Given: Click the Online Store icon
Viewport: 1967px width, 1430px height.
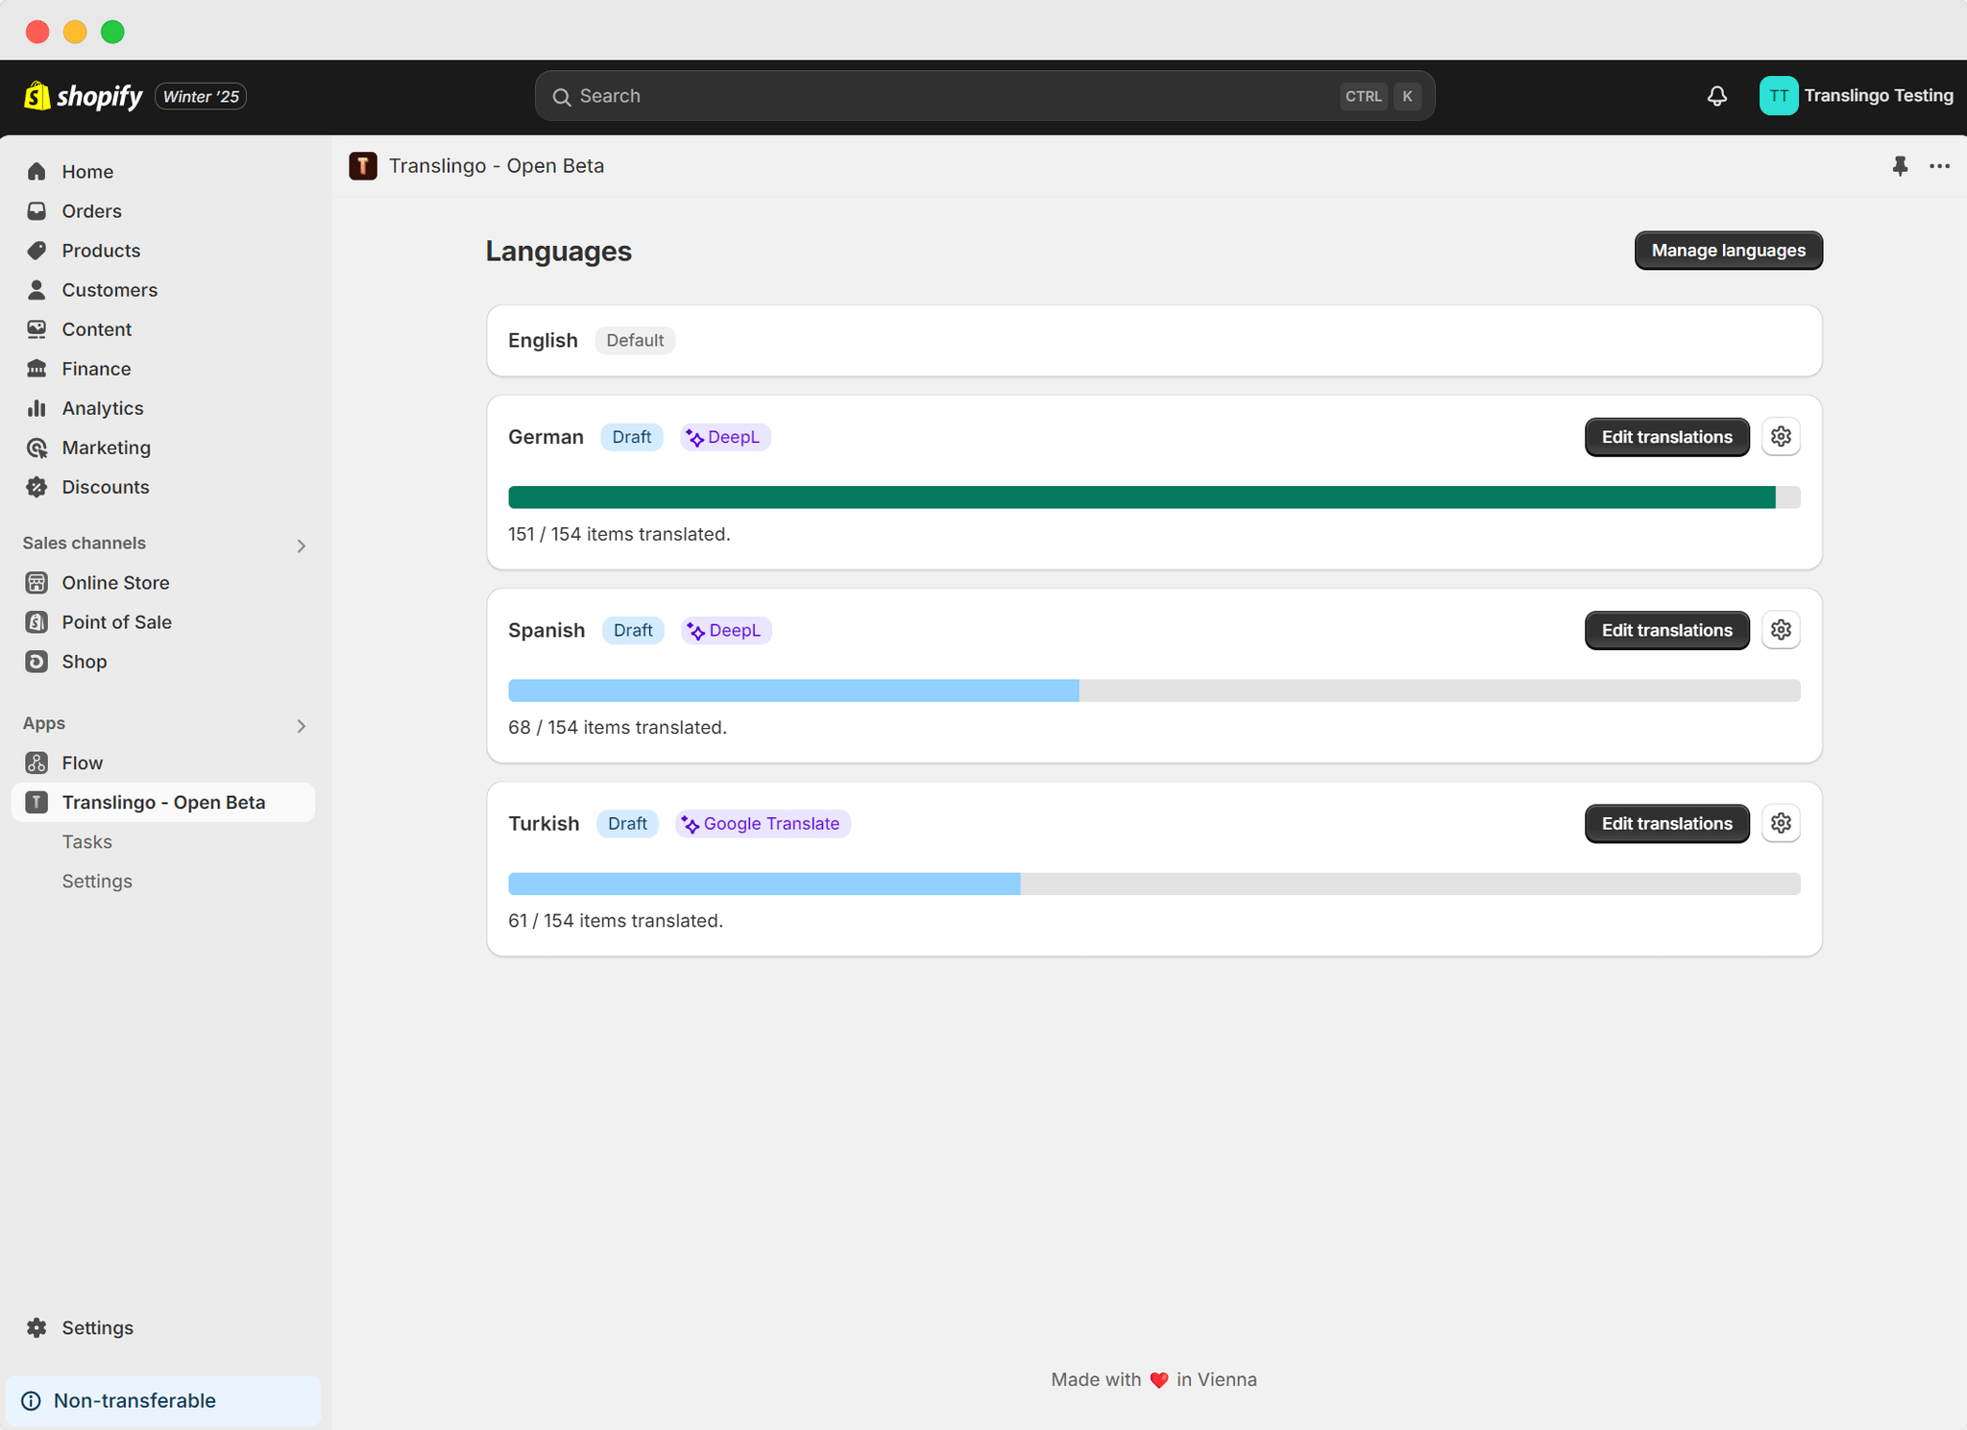Looking at the screenshot, I should pyautogui.click(x=36, y=583).
